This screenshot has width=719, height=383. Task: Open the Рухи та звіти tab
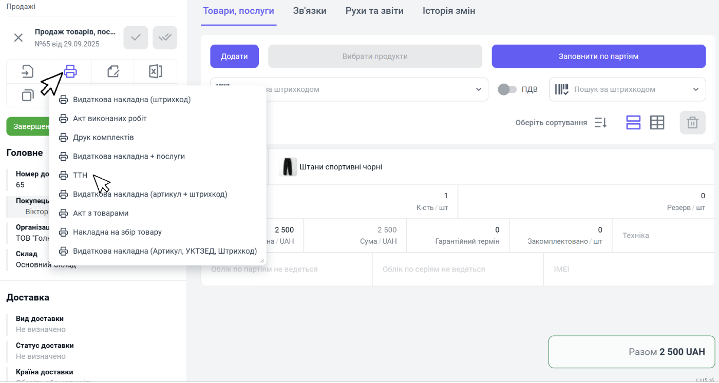click(x=374, y=11)
